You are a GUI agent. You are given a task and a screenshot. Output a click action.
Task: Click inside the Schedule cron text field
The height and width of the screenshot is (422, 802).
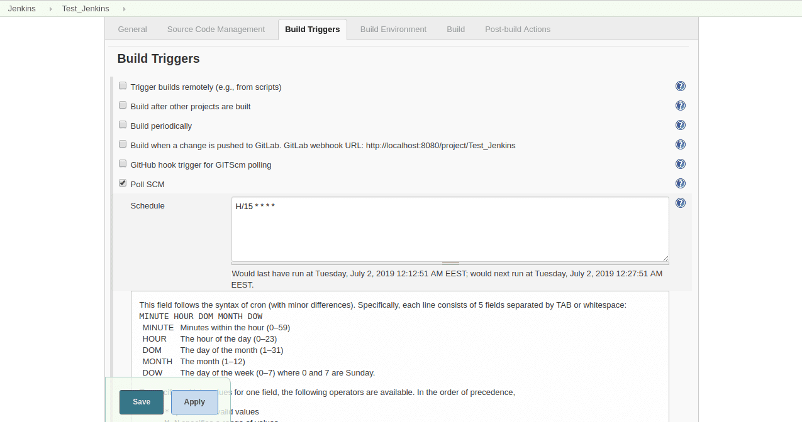(450, 229)
